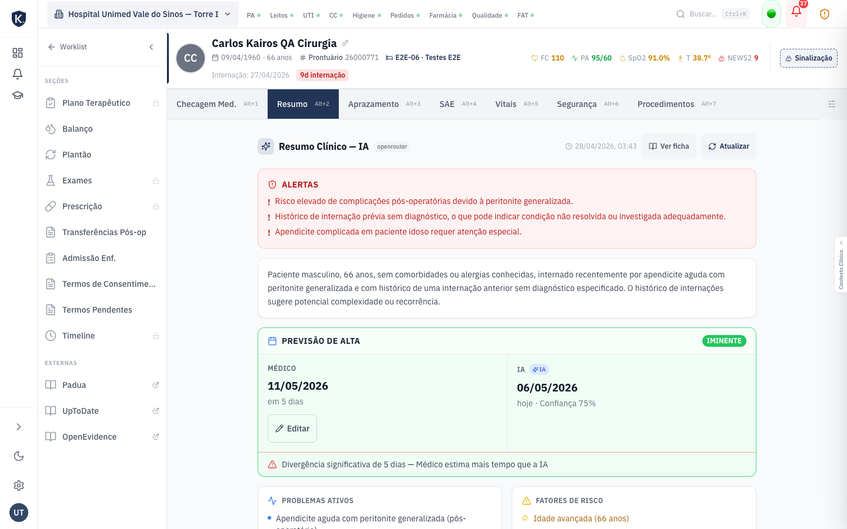Switch to Aprazamento tab
The height and width of the screenshot is (529, 847).
[x=384, y=104]
